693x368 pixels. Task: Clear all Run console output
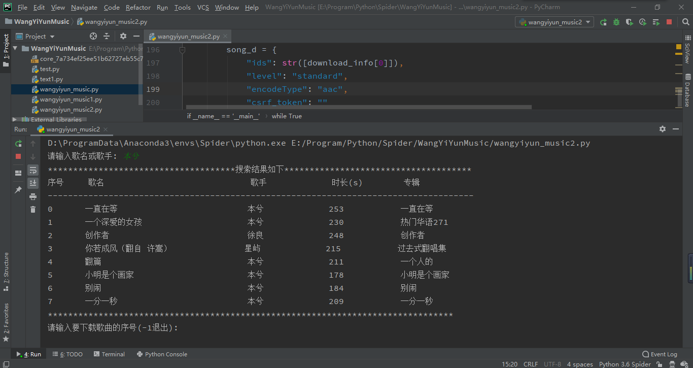click(x=33, y=210)
